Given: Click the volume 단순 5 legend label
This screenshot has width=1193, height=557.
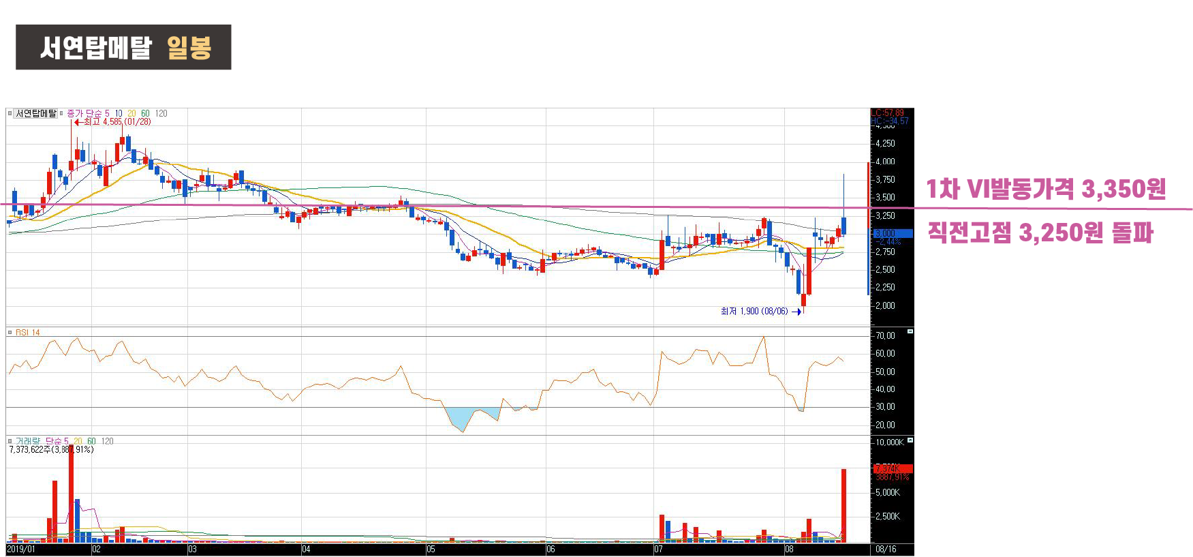Looking at the screenshot, I should click(x=57, y=441).
